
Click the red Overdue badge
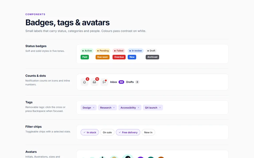(119, 57)
